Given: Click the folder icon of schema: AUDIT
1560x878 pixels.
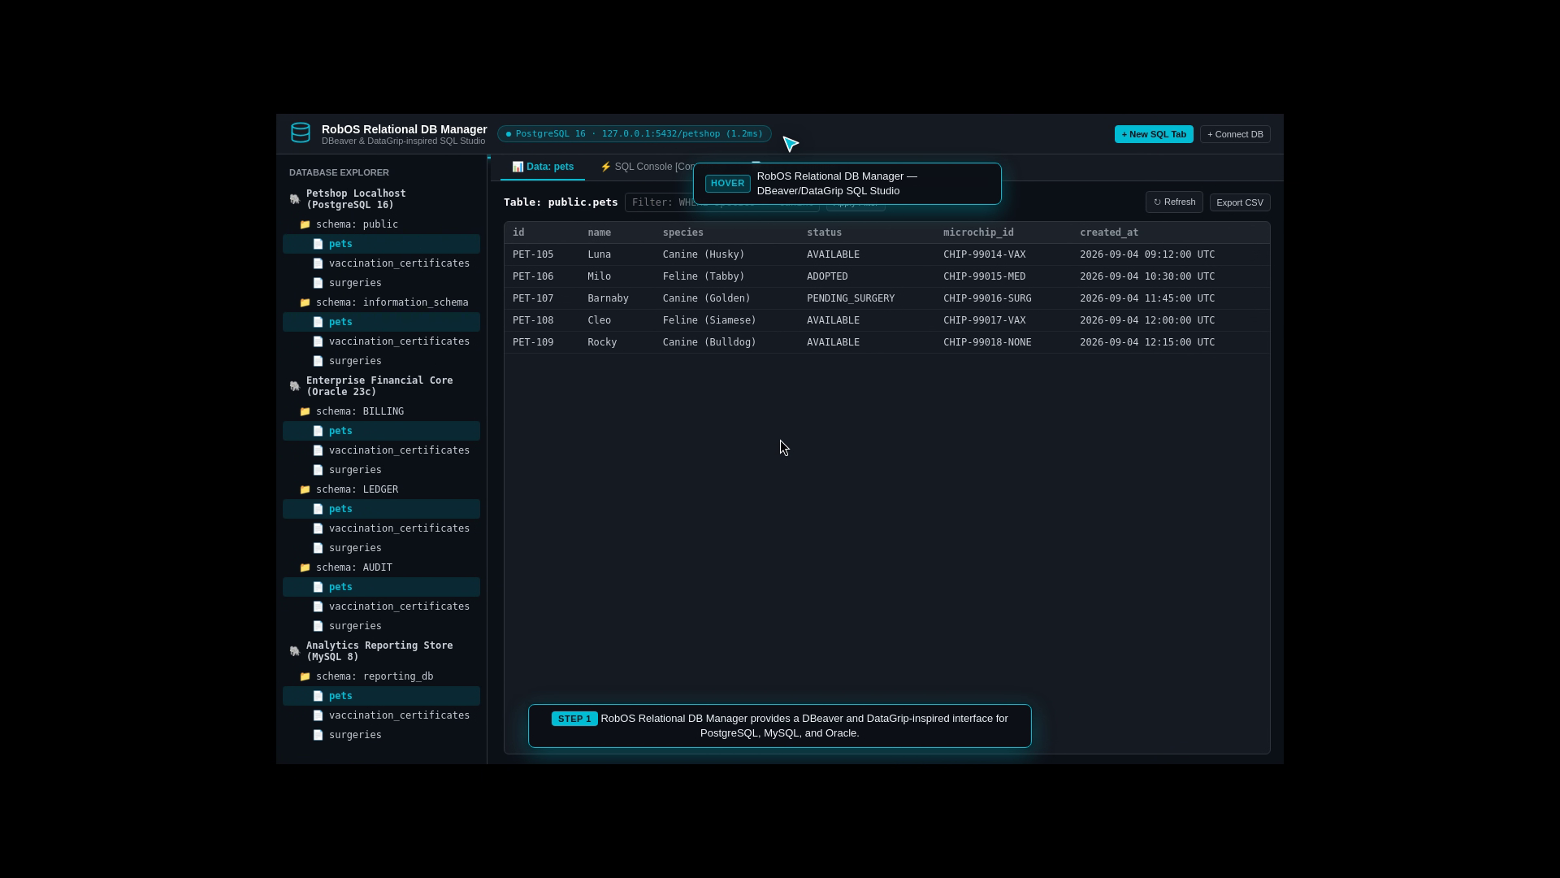Looking at the screenshot, I should click(x=305, y=567).
